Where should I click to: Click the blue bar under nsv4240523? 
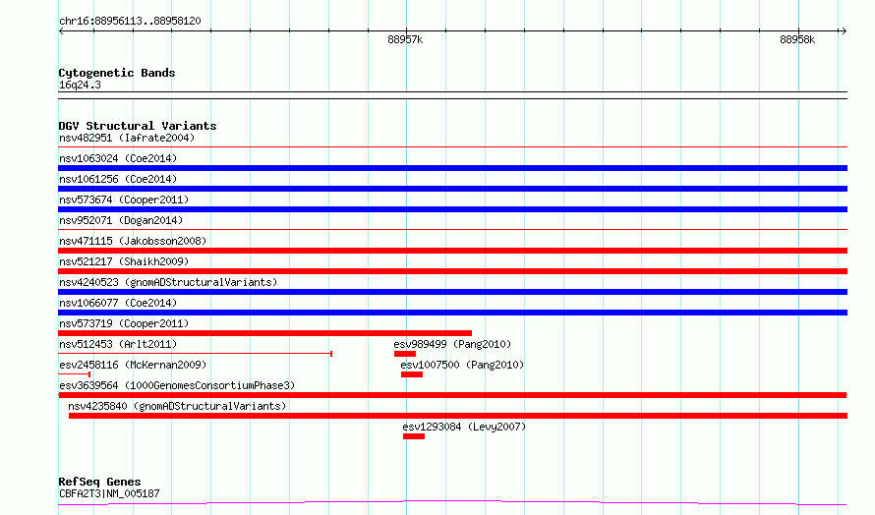pos(452,292)
